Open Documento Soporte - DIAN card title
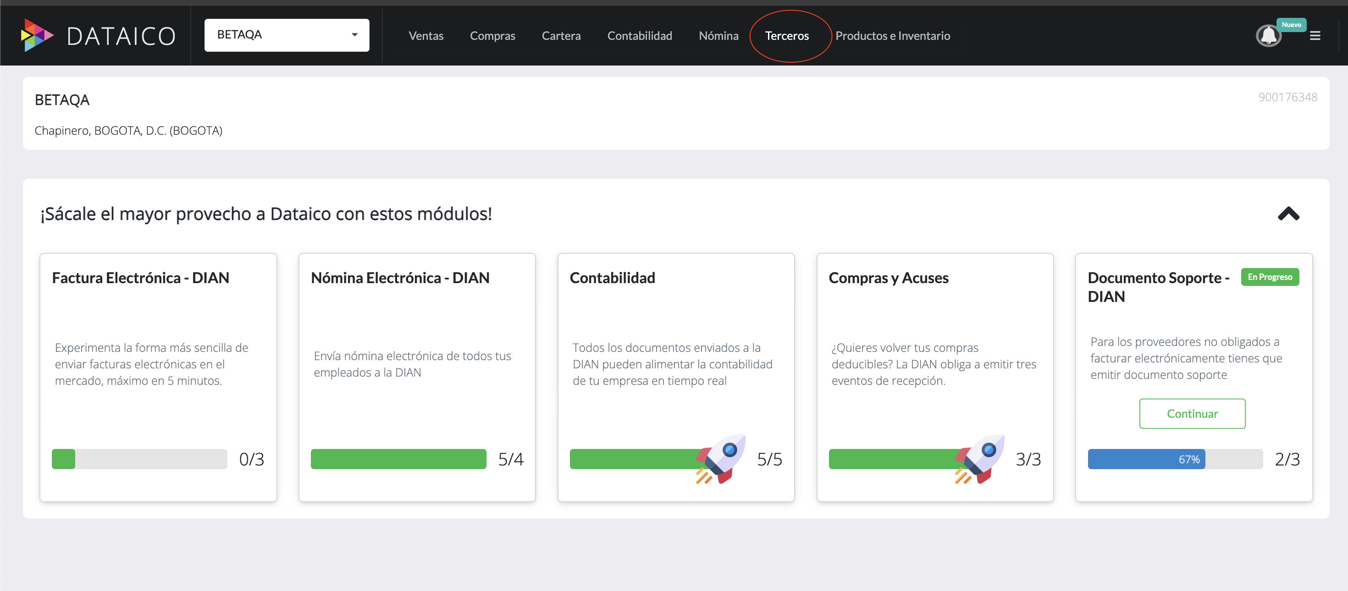 tap(1159, 287)
